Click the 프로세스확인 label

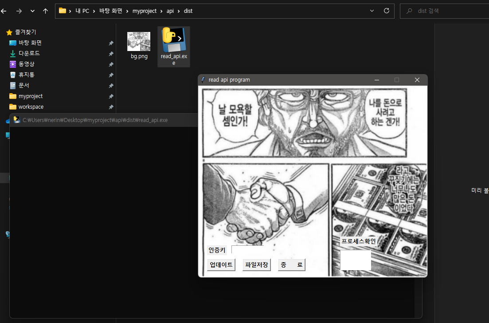[358, 241]
